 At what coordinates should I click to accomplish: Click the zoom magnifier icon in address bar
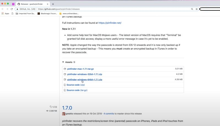tap(192, 9)
